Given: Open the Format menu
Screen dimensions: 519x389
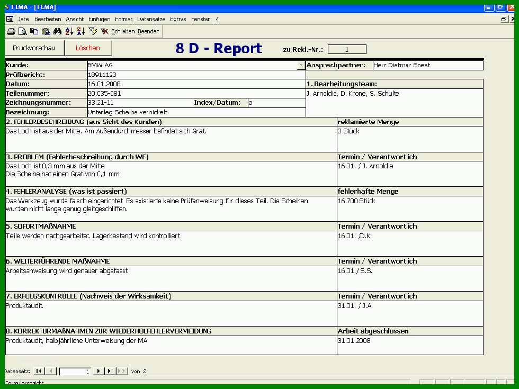Looking at the screenshot, I should tap(124, 19).
